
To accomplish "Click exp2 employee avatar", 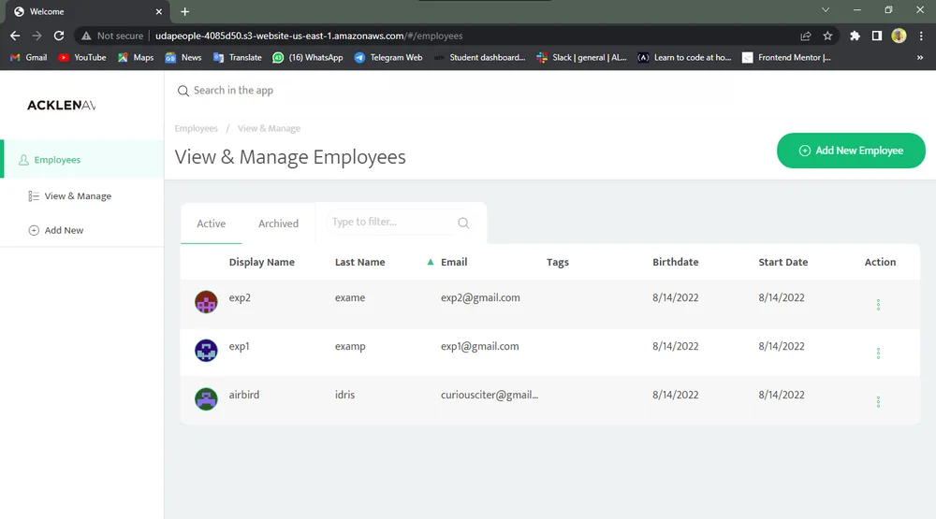I will click(206, 302).
